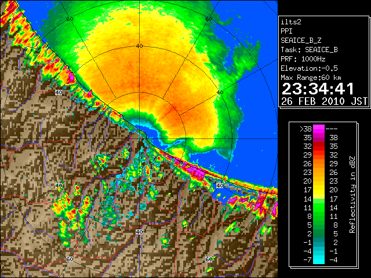The height and width of the screenshot is (278, 371).
Task: Select the date text 26 FEB 2010 JST
Action: click(324, 101)
